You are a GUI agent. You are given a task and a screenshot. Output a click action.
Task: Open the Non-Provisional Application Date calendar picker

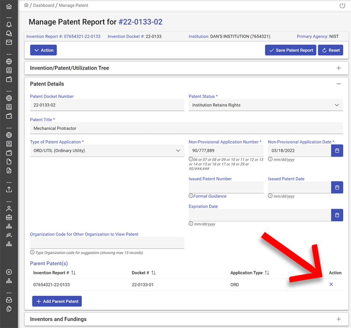click(337, 150)
